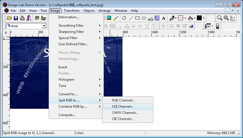Open the Arial font dropdown
The width and height of the screenshot is (243, 138).
44,26
